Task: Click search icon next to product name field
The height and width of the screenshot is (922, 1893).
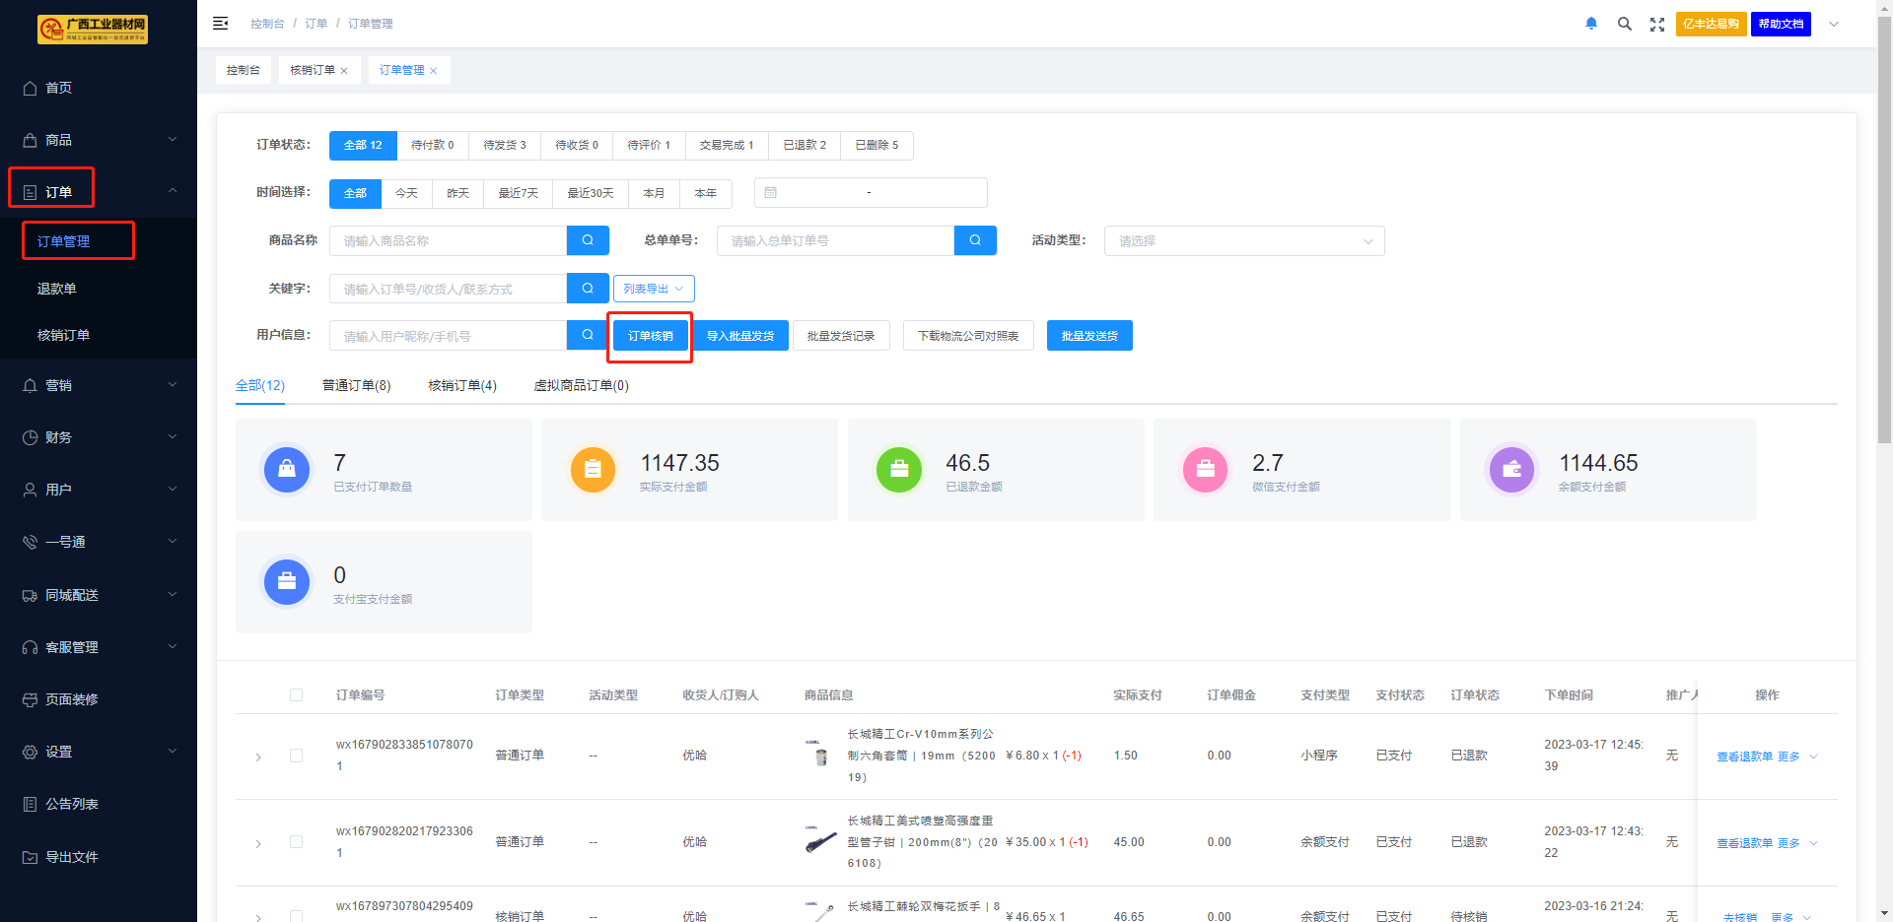Action: click(x=588, y=240)
